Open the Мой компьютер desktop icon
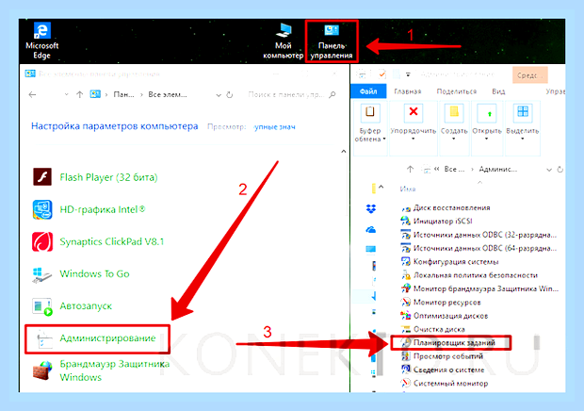 [284, 41]
